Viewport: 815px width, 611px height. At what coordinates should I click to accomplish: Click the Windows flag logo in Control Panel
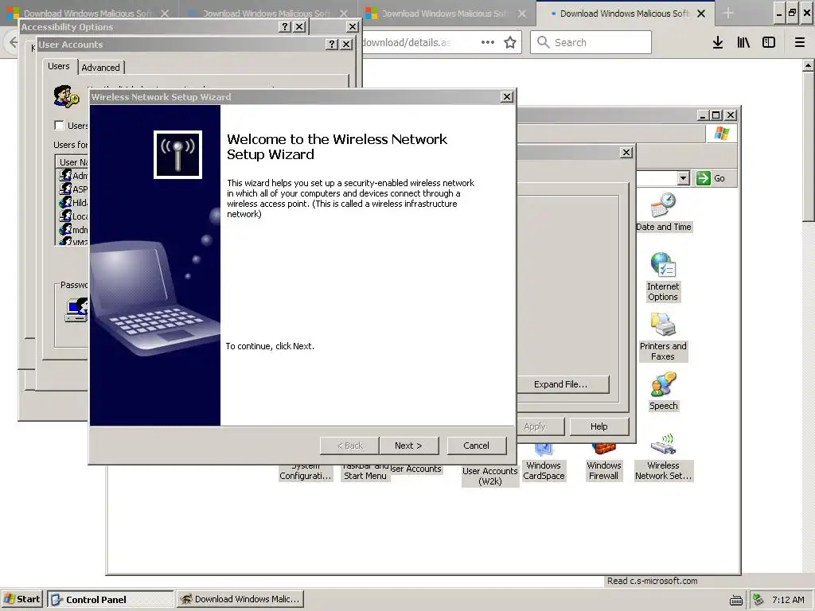pos(721,134)
